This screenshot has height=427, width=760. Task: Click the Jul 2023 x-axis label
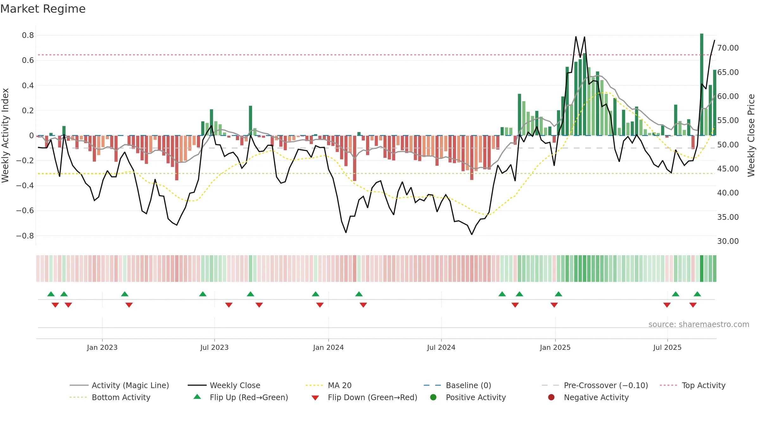click(x=214, y=347)
